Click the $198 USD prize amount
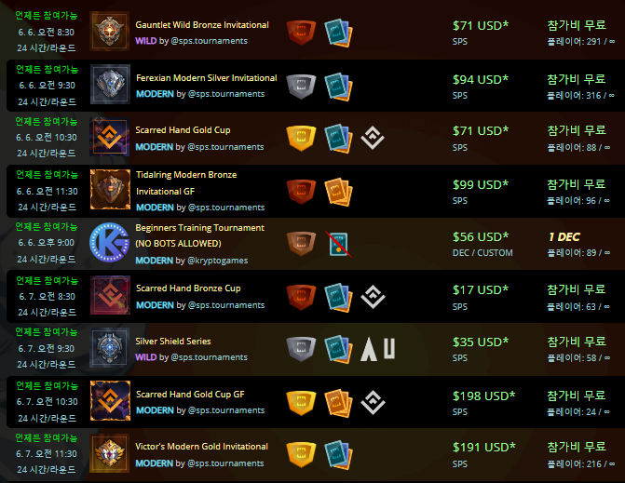This screenshot has width=625, height=483. (484, 396)
